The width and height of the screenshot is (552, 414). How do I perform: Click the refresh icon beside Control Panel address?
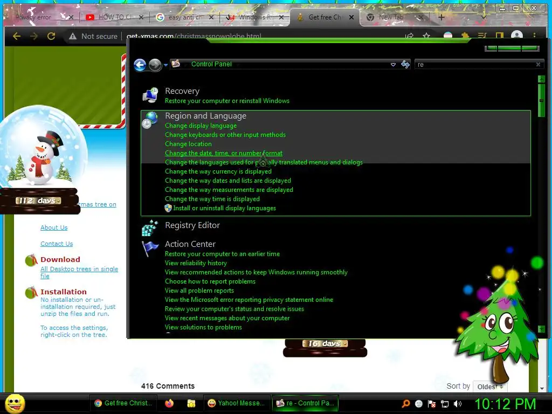(405, 64)
